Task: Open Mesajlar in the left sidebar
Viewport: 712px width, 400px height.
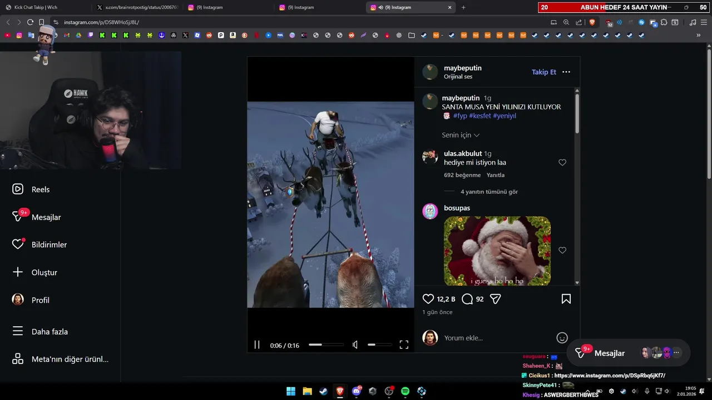Action: [36, 217]
